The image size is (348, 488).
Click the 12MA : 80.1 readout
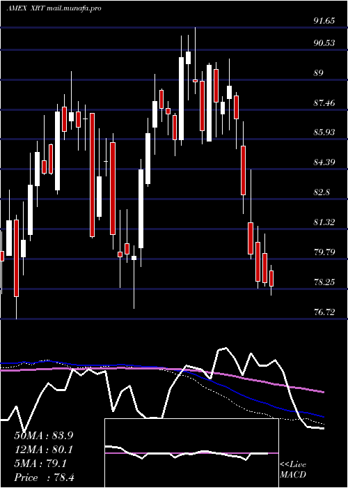pyautogui.click(x=43, y=450)
